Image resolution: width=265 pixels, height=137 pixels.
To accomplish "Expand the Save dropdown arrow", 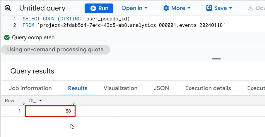I will 230,8.
